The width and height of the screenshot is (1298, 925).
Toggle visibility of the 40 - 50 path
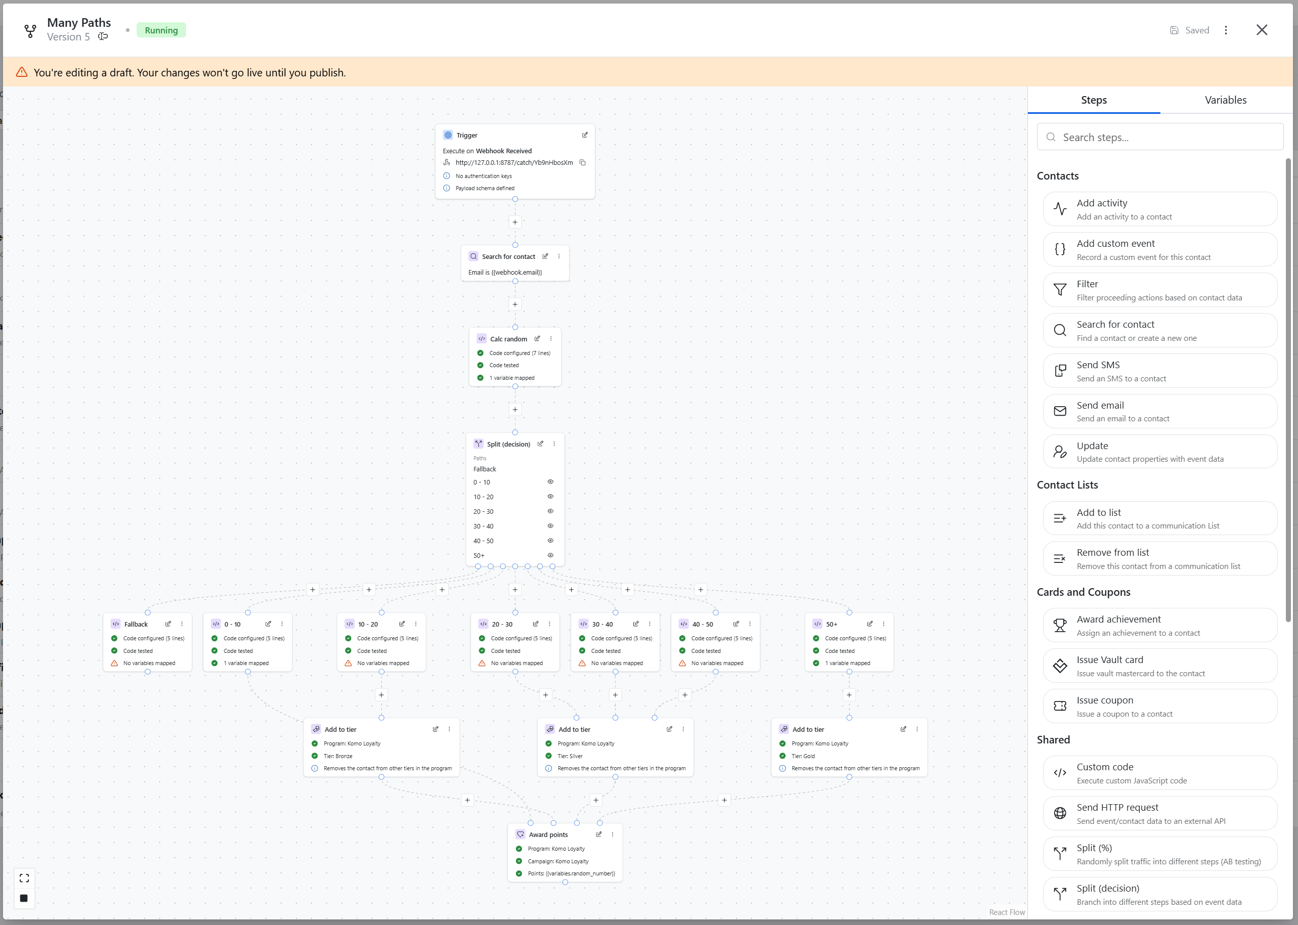[x=551, y=541]
